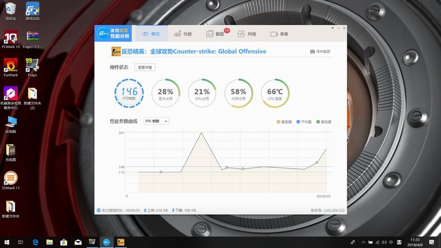Viewport: 441px width, 248px height.
Task: Open 回收站 recycle bin desktop icon
Action: point(10,11)
